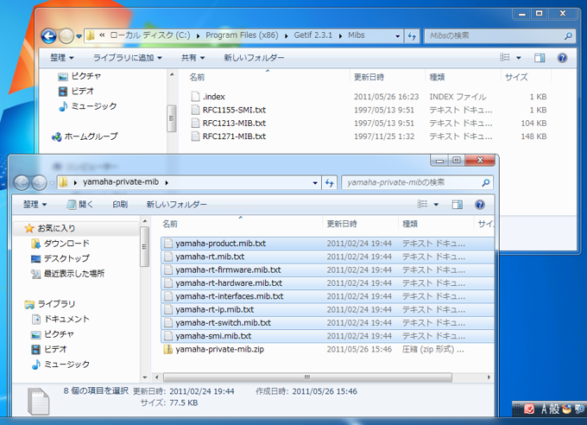Go back in the Mibs window
The height and width of the screenshot is (425, 587).
pos(48,36)
